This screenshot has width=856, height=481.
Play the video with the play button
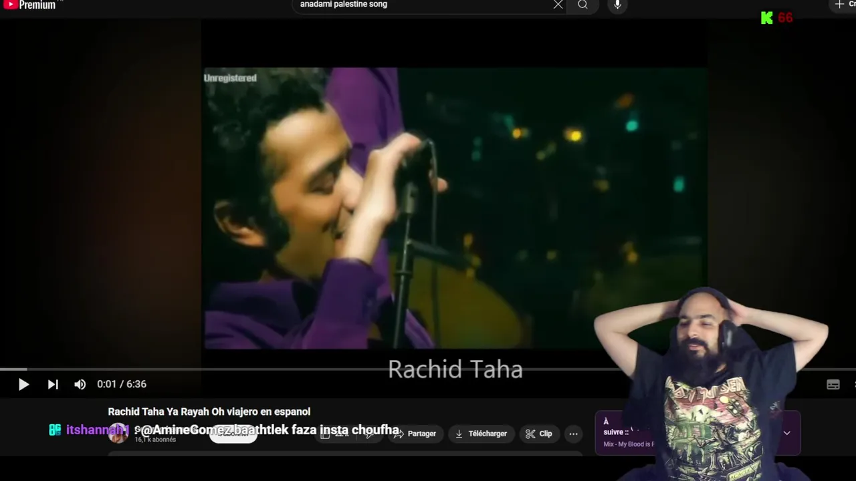point(23,384)
